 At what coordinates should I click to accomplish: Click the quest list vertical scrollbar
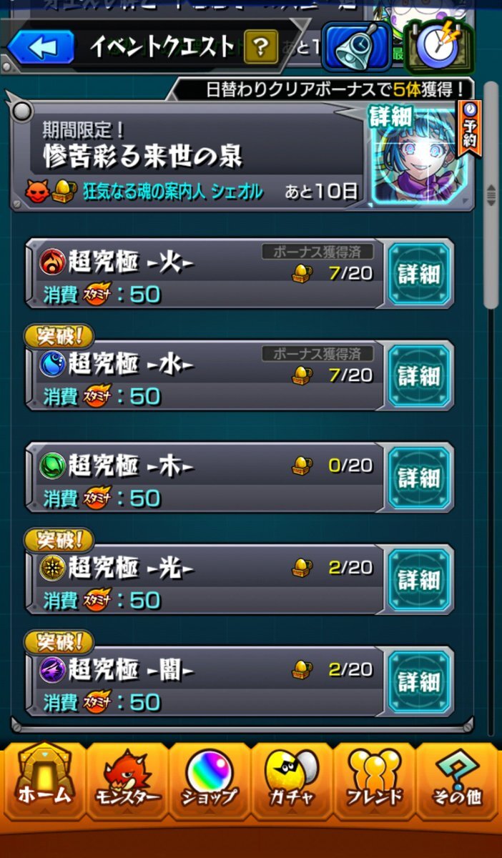491,194
